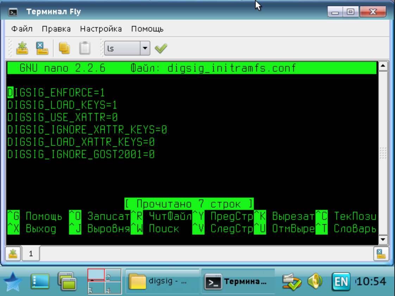Switch to digsig folder taskbar button
This screenshot has width=395, height=296.
tap(161, 282)
